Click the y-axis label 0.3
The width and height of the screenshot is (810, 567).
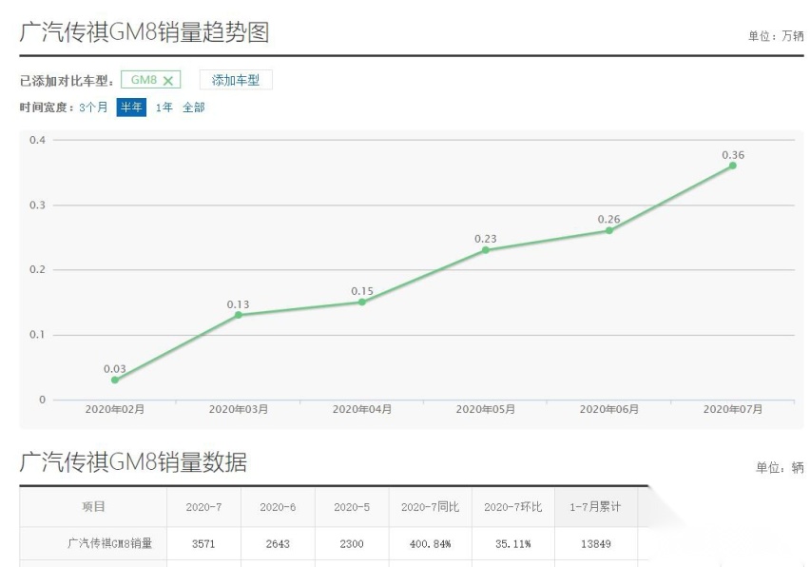(37, 205)
